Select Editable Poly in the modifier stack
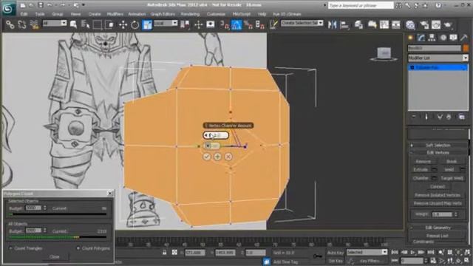This screenshot has width=473, height=266. [x=438, y=67]
